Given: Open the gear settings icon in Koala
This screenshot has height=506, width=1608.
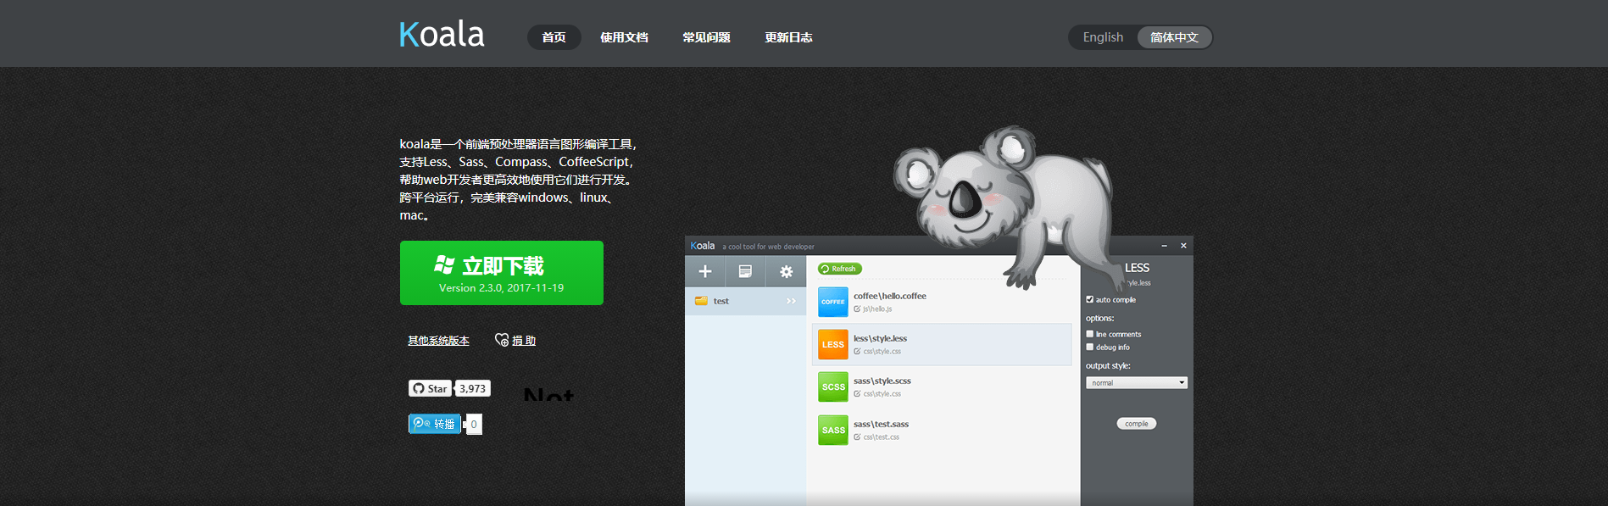Looking at the screenshot, I should pos(786,271).
